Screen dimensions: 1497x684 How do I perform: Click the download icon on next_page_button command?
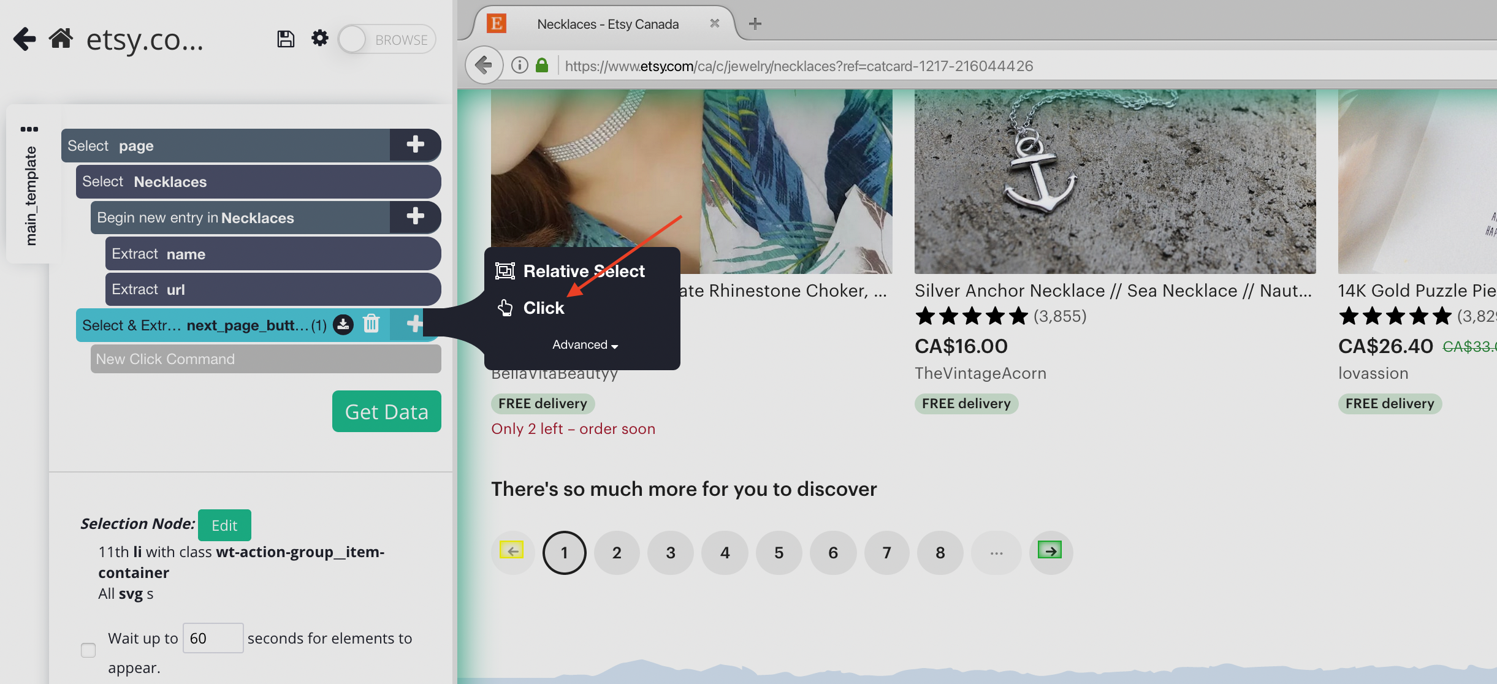tap(343, 324)
